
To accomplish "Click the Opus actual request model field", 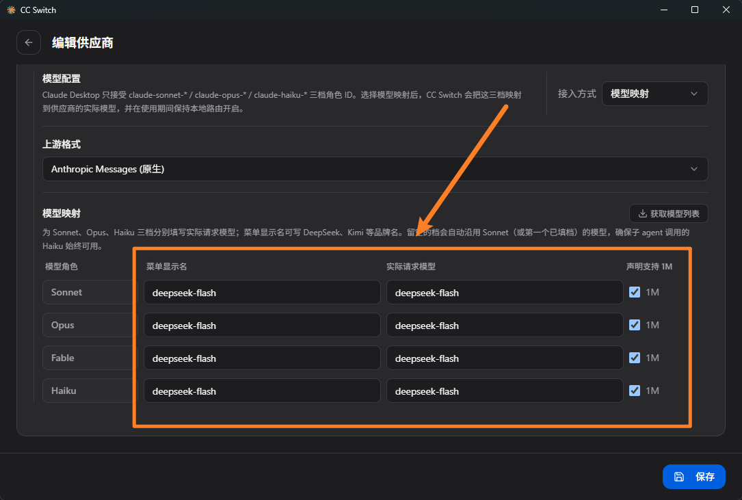I will (x=505, y=325).
